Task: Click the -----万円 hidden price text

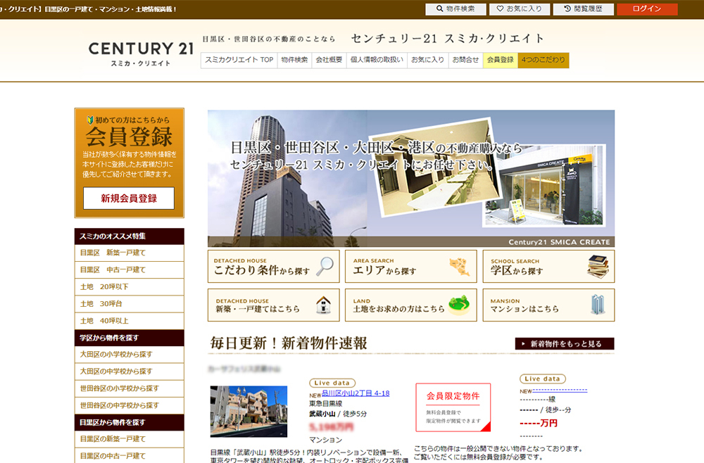Action: click(539, 423)
